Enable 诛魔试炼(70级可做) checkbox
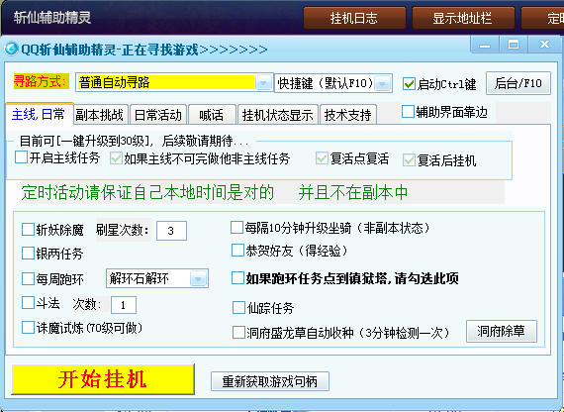This screenshot has width=564, height=412. click(x=28, y=328)
